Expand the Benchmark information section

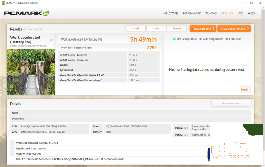click(x=12, y=148)
